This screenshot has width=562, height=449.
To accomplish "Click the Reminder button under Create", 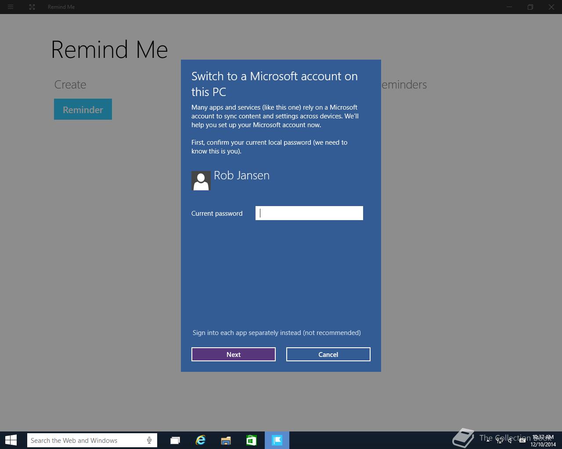I will [x=83, y=109].
